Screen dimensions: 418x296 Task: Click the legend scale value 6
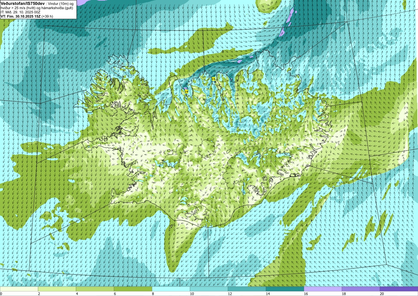pos(115,294)
